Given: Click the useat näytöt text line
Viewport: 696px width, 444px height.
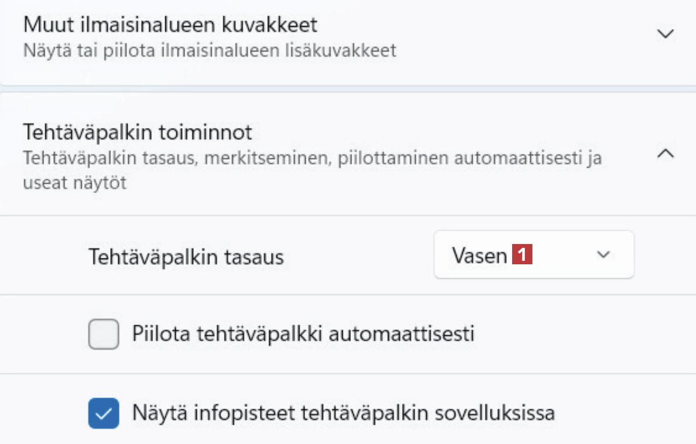Looking at the screenshot, I should pyautogui.click(x=74, y=183).
